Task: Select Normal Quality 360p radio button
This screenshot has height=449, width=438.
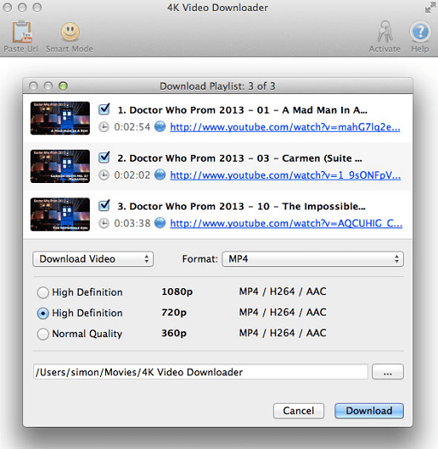Action: [43, 334]
